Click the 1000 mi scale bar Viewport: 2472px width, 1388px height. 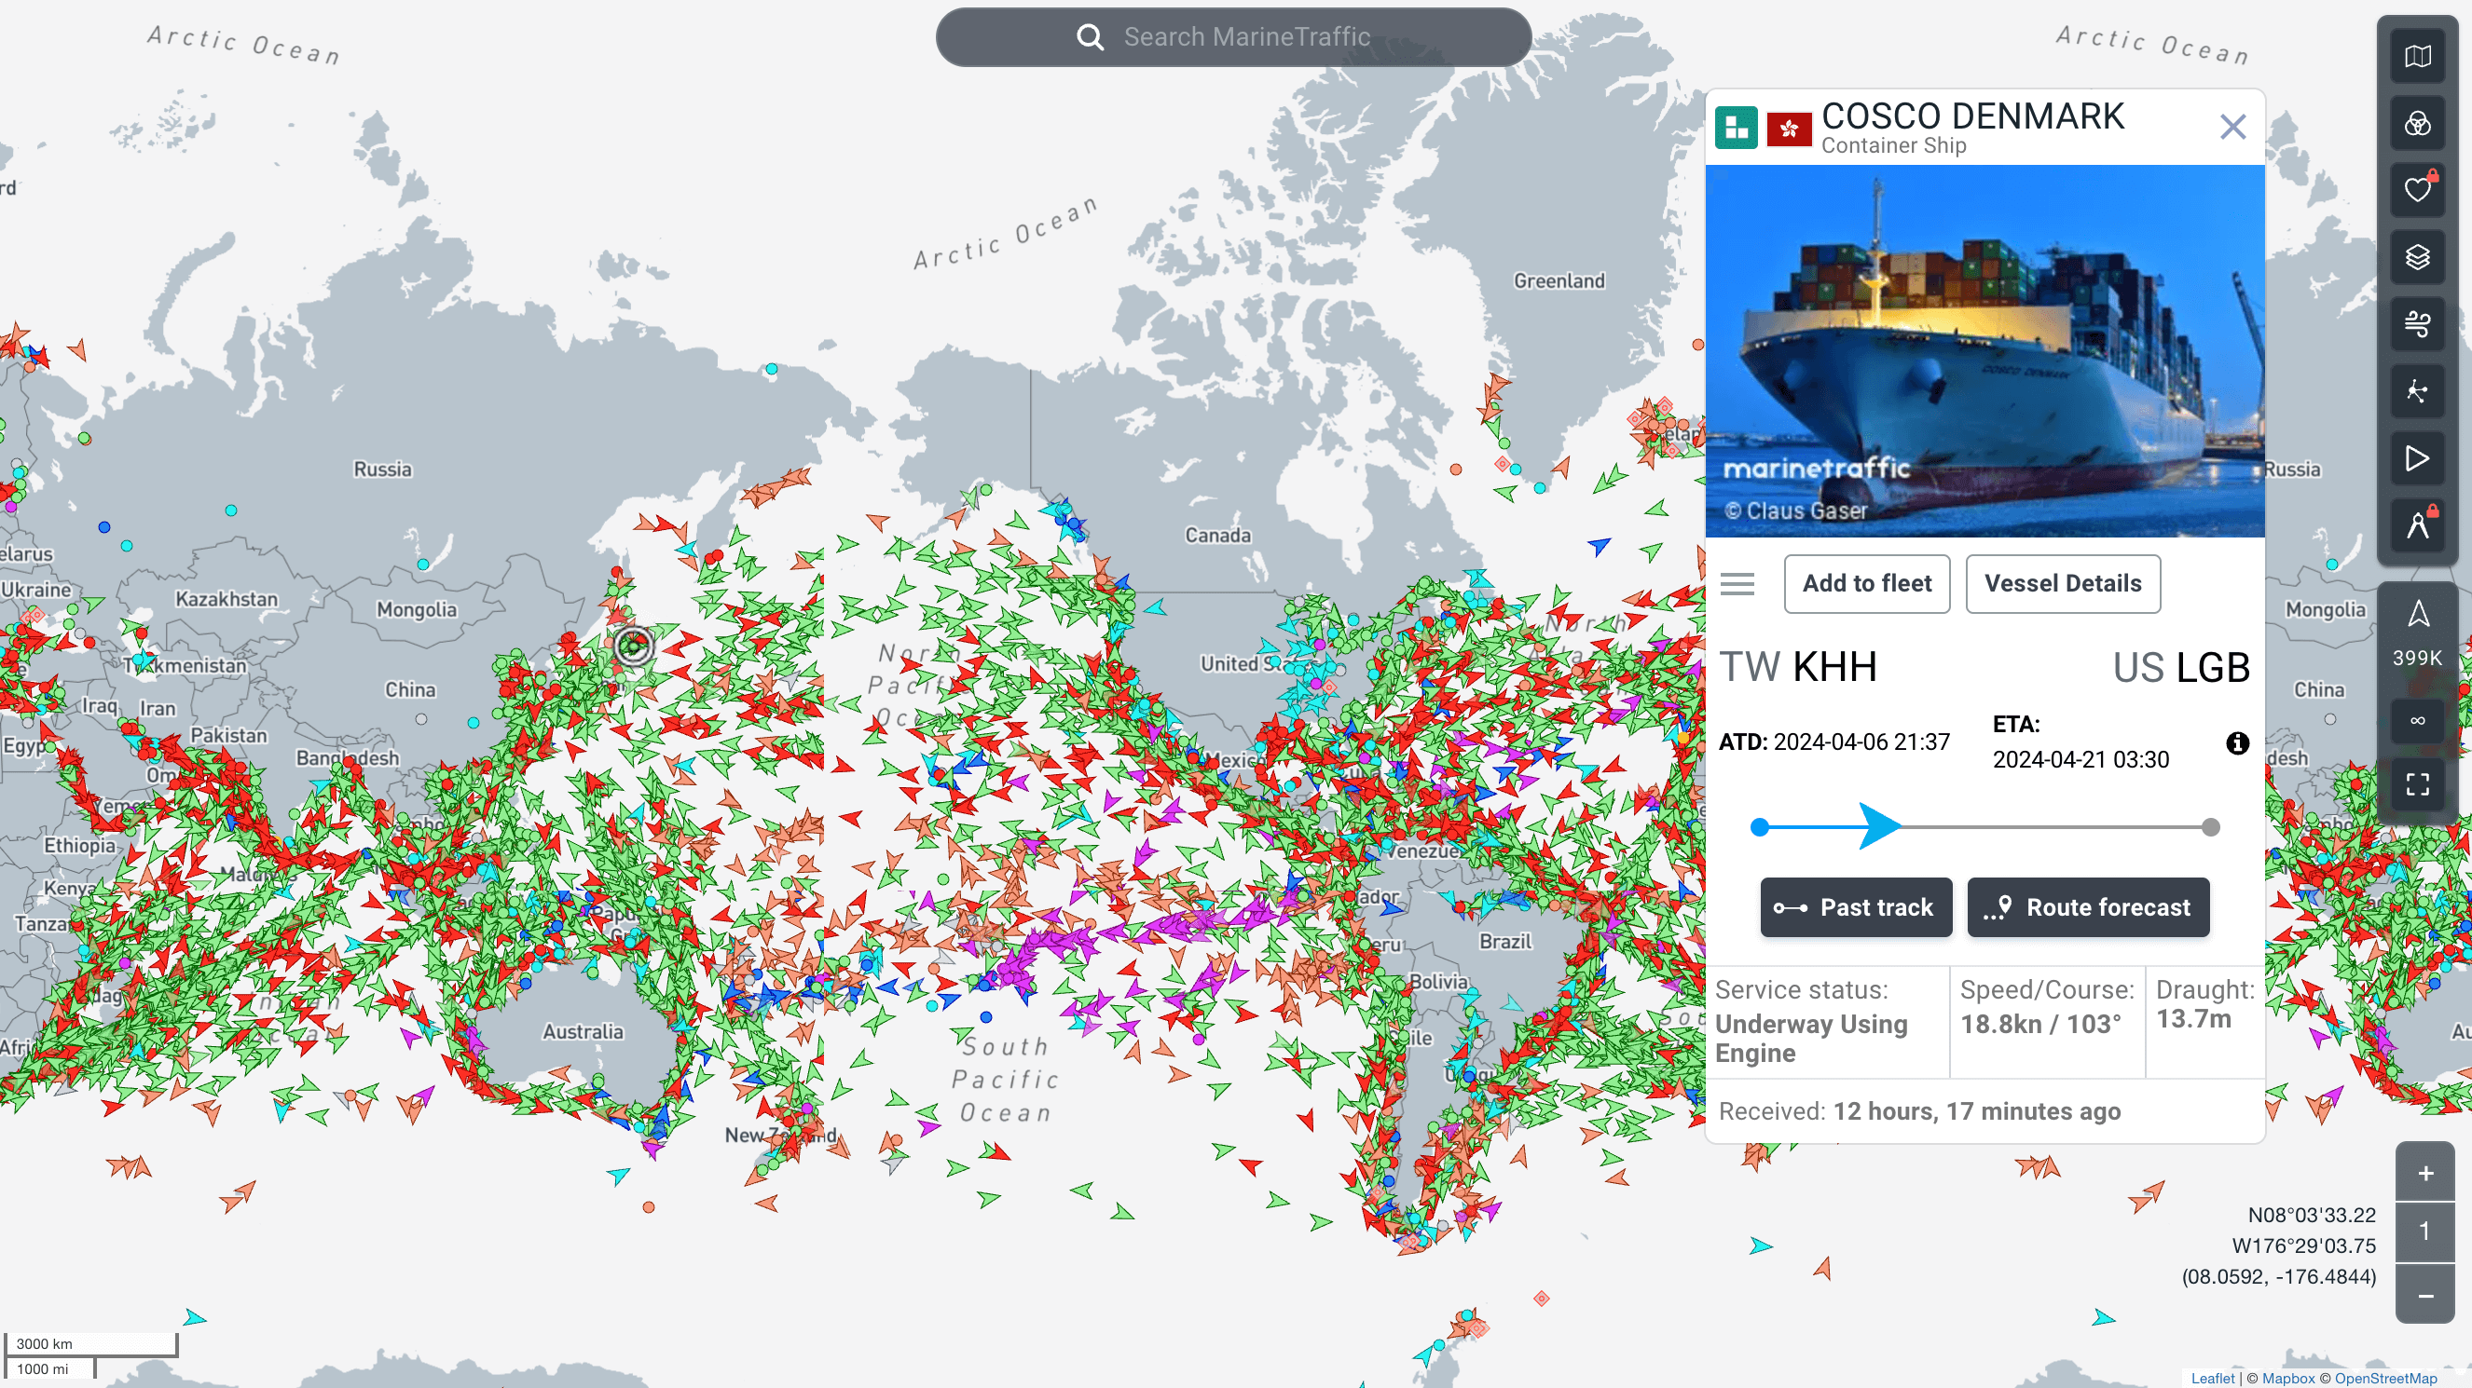pyautogui.click(x=50, y=1368)
